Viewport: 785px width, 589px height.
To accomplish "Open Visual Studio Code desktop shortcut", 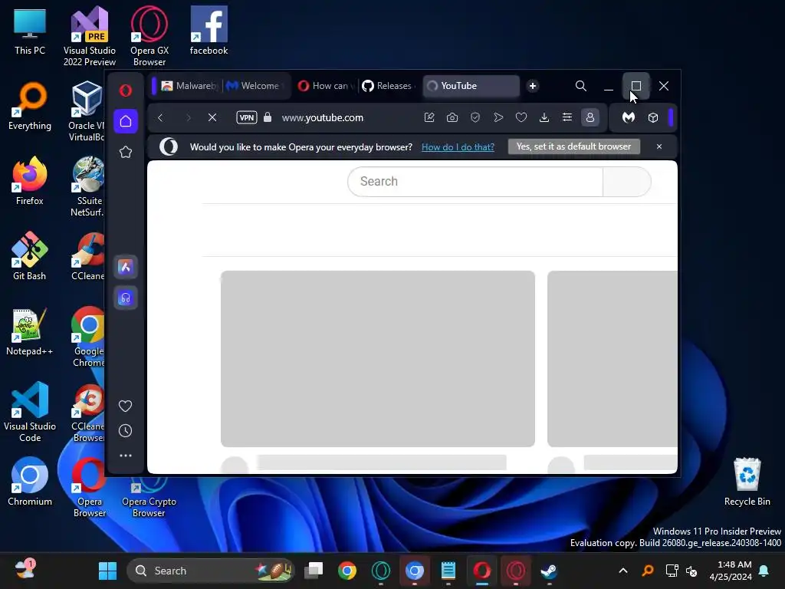I will 30,412.
